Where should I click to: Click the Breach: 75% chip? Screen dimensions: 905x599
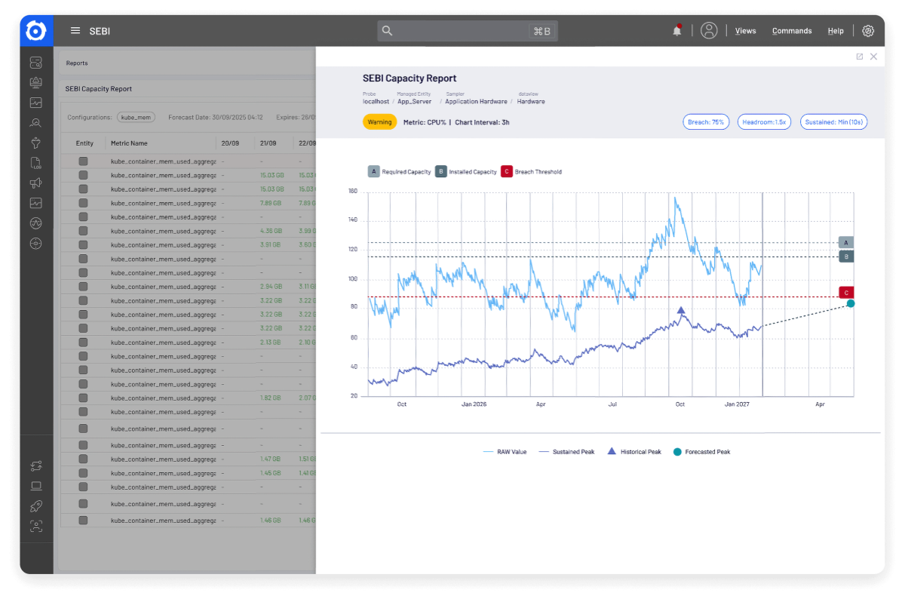pyautogui.click(x=706, y=121)
